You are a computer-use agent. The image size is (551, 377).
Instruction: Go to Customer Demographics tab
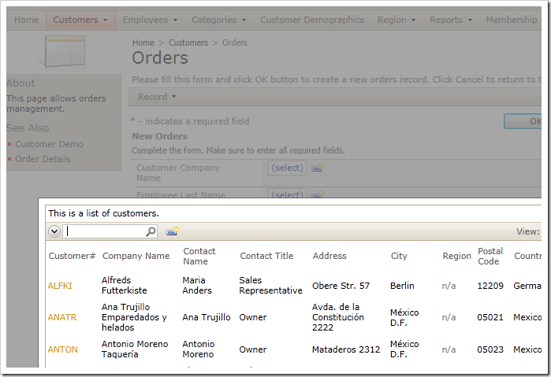(312, 20)
